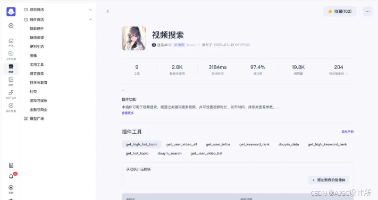Click the Coze logo icon
The height and width of the screenshot is (200, 378).
click(11, 11)
